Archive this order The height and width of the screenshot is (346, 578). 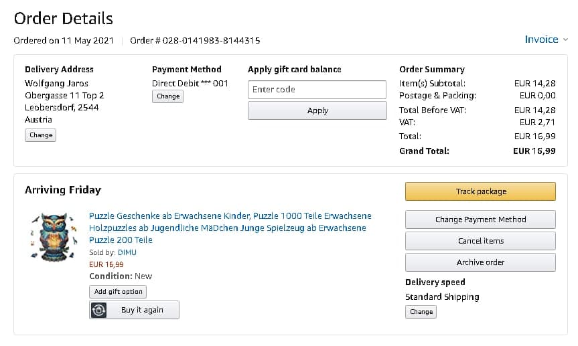tap(480, 262)
